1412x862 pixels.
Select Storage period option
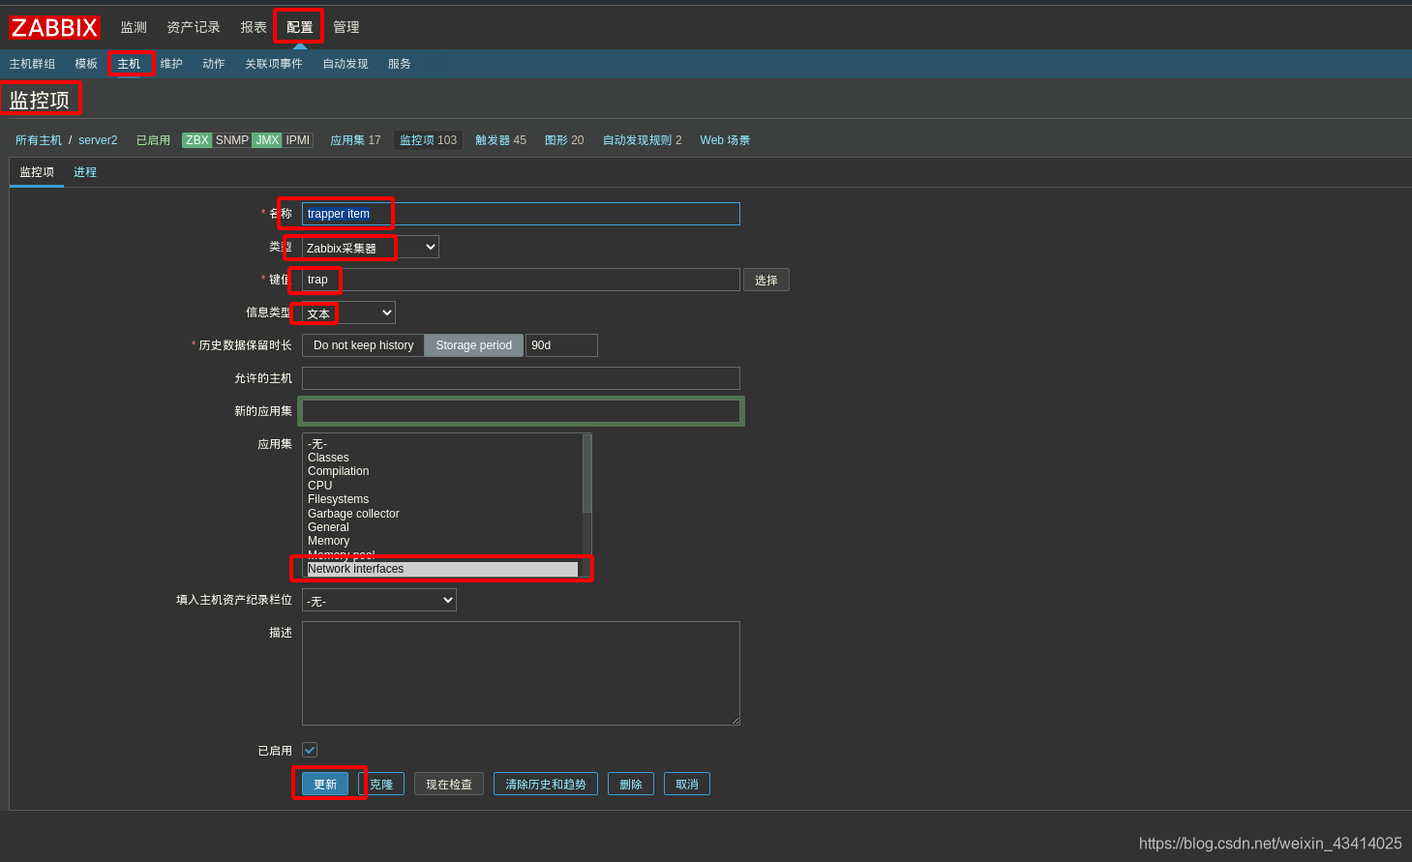474,345
